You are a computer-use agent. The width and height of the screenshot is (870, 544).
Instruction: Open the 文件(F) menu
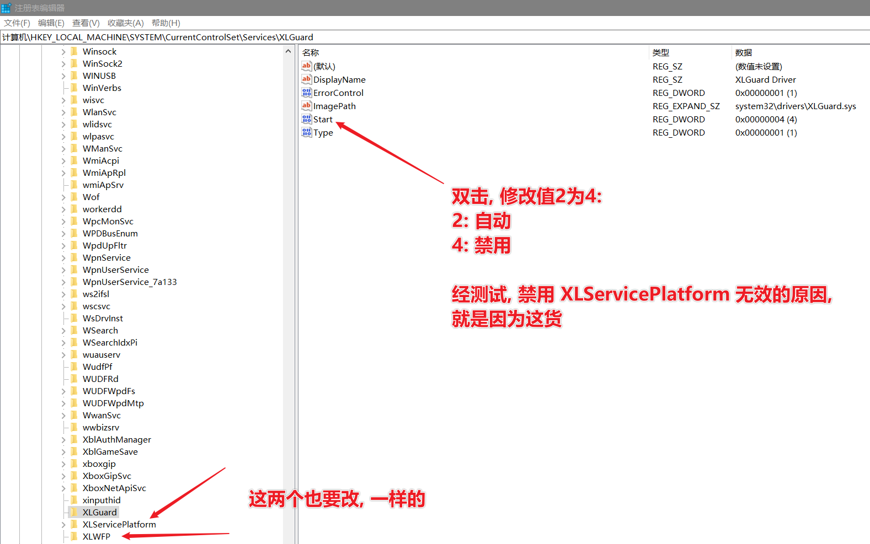tap(17, 23)
